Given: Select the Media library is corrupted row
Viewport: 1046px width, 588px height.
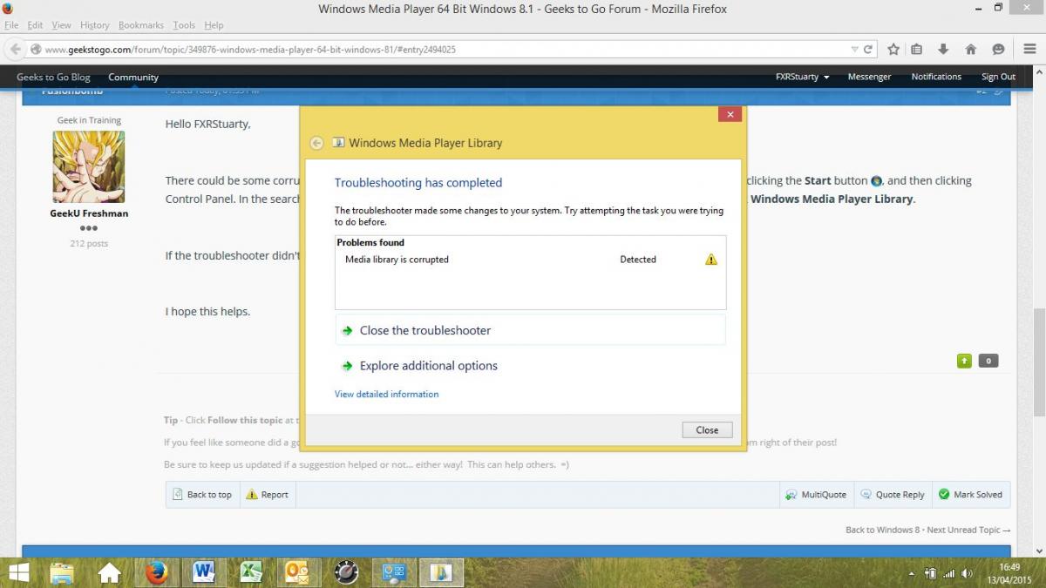Looking at the screenshot, I should (x=530, y=260).
